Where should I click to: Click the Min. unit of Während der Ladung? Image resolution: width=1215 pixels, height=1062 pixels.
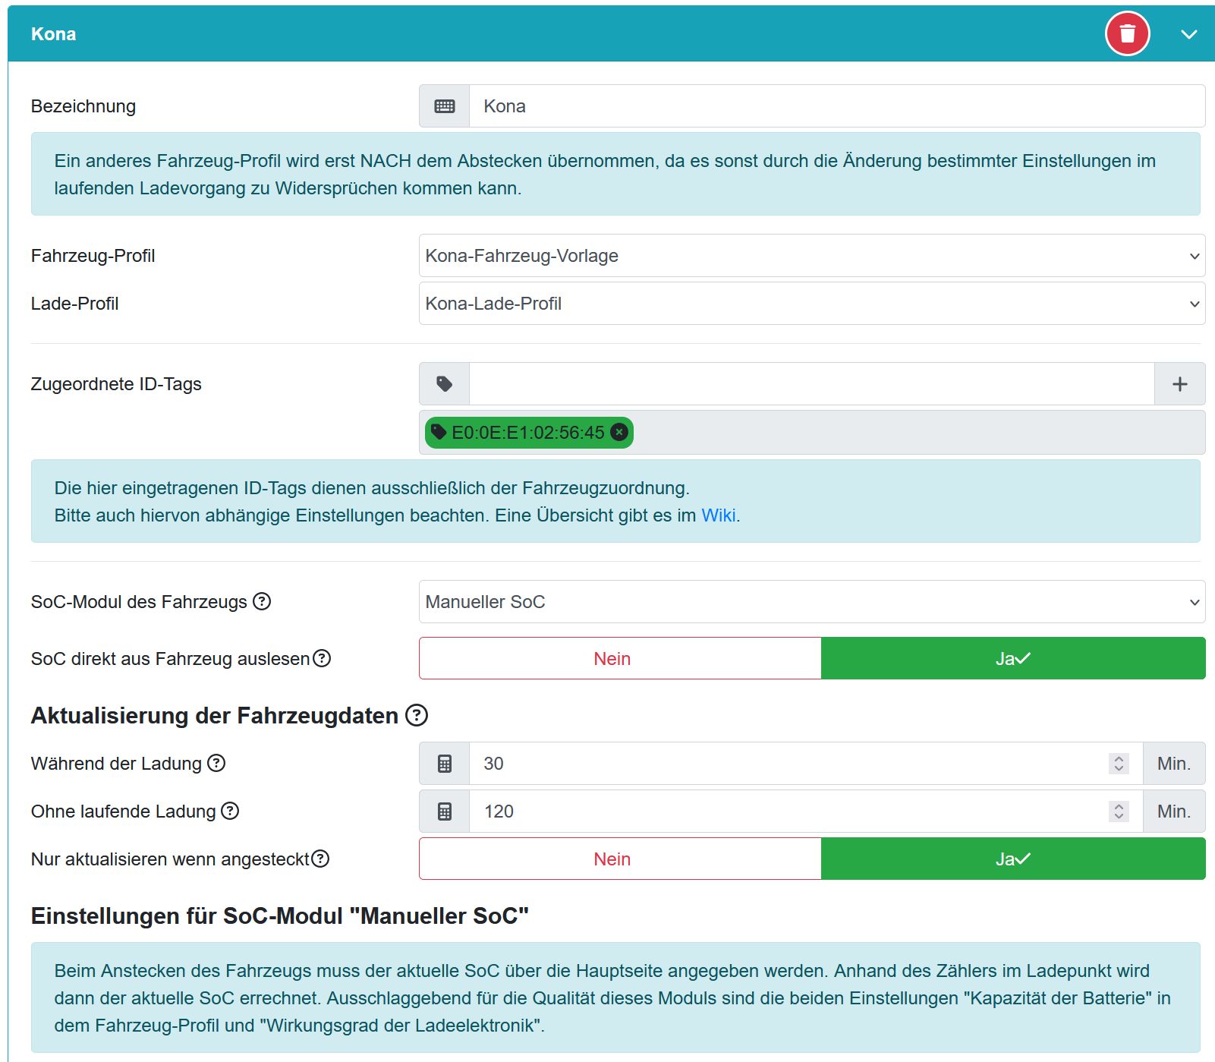[1174, 764]
